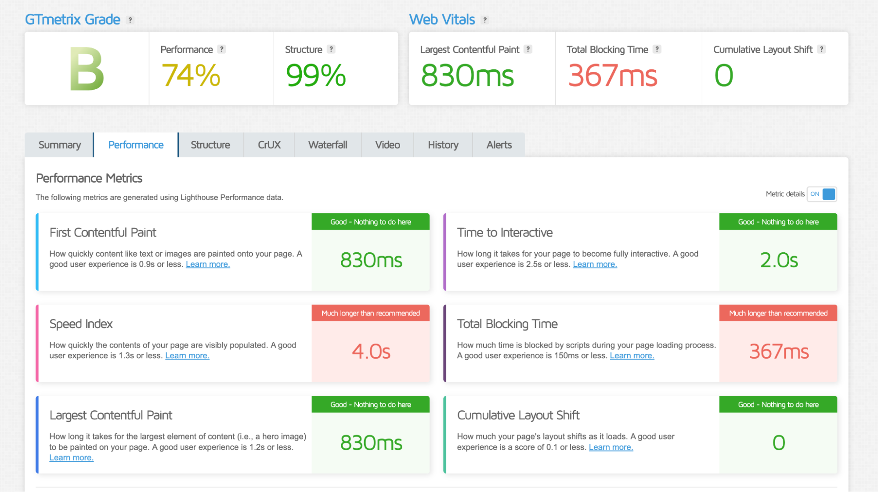
Task: Click Learn more in Largest Contentful Paint card
Action: click(x=71, y=457)
